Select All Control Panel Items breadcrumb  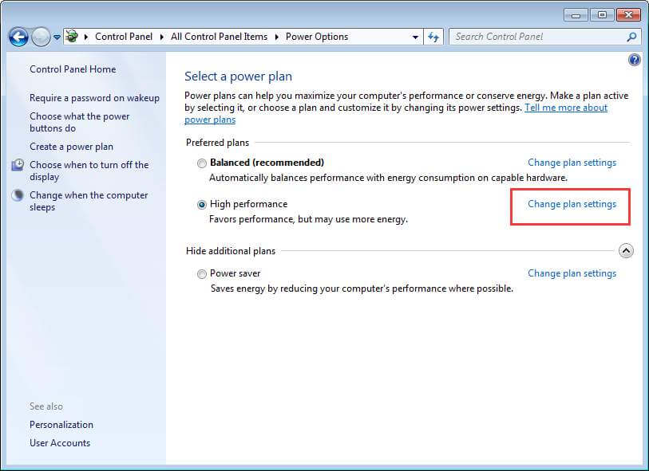point(219,37)
